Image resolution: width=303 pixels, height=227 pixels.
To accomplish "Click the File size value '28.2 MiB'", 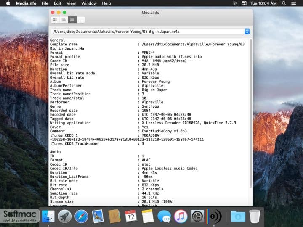I will (x=150, y=65).
